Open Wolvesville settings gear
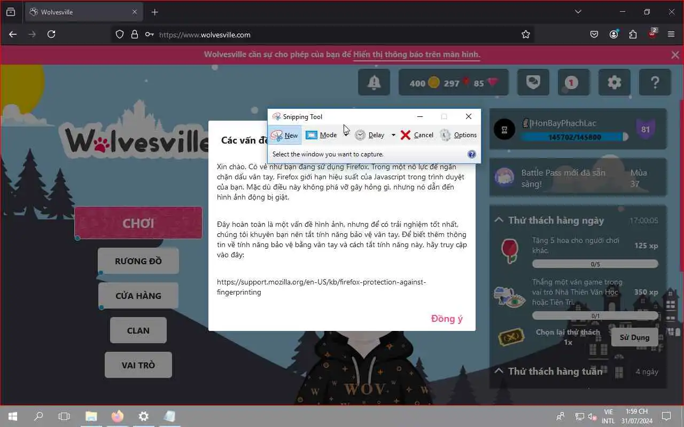684x427 pixels. click(615, 83)
